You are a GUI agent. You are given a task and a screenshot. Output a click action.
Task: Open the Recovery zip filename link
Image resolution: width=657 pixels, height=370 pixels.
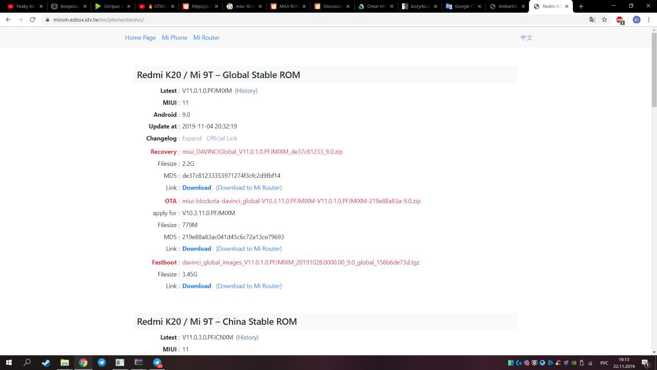coord(262,152)
